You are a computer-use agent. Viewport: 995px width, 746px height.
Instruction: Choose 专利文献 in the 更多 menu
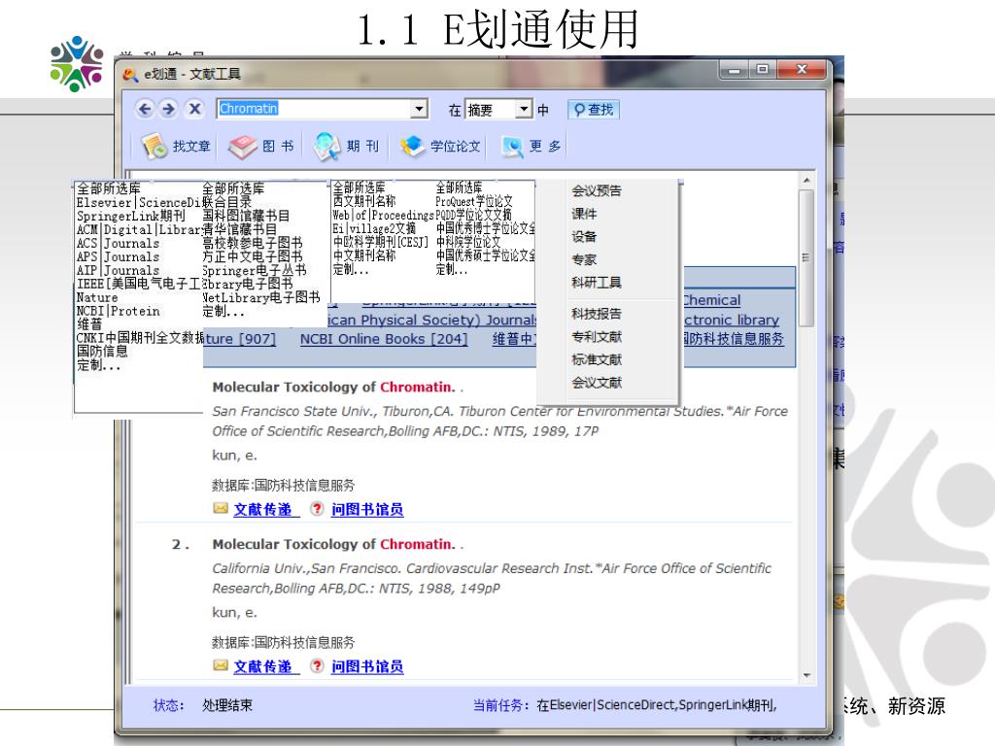[597, 336]
